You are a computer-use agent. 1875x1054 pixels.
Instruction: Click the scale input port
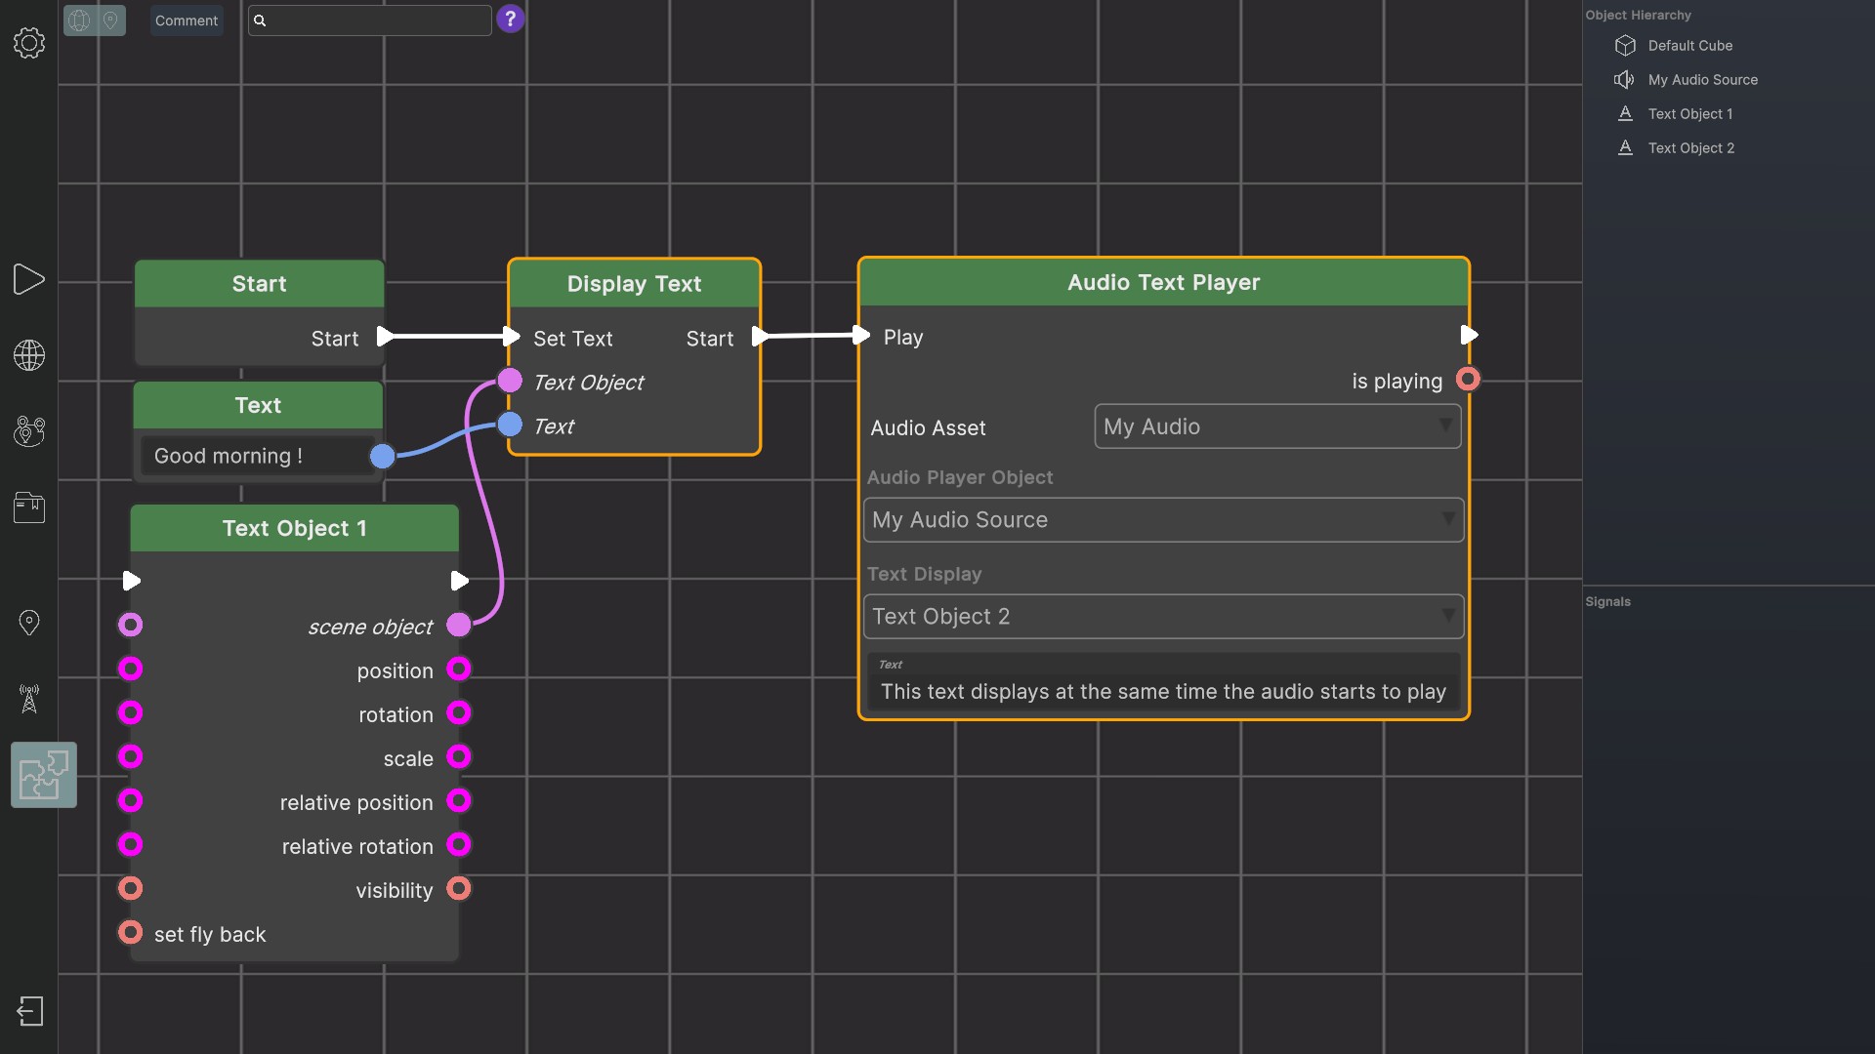131,756
